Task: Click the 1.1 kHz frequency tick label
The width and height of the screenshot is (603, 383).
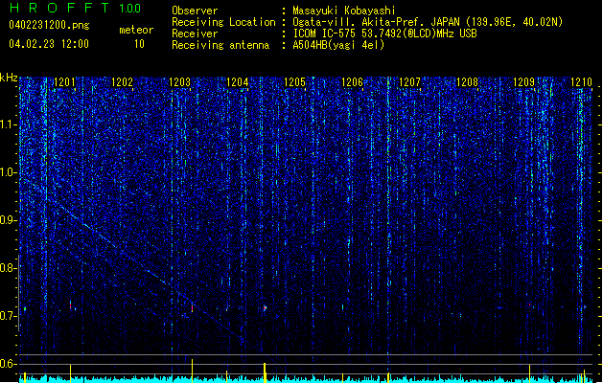Action: click(8, 124)
